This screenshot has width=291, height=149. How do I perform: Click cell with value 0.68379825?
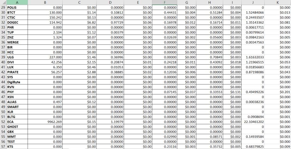pyautogui.click(x=253, y=147)
